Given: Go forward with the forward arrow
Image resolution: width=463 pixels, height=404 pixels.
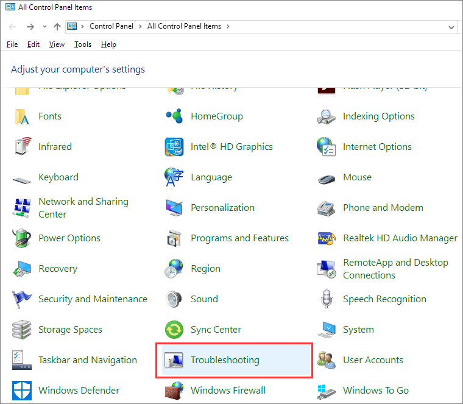Looking at the screenshot, I should pyautogui.click(x=30, y=27).
